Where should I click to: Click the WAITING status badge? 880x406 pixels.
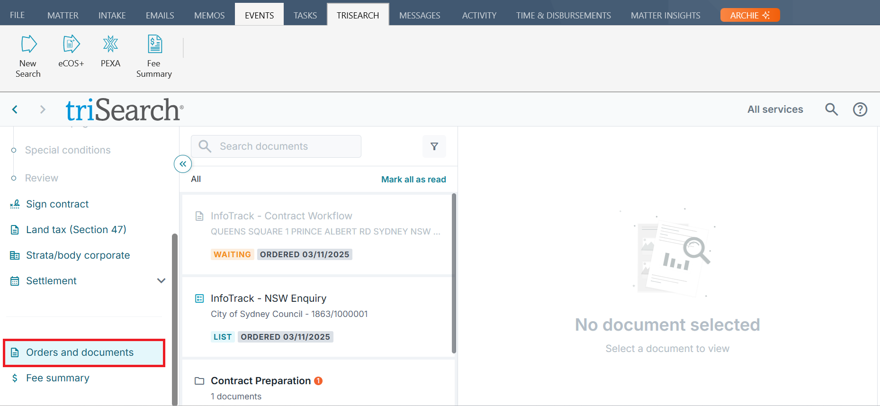pyautogui.click(x=233, y=254)
